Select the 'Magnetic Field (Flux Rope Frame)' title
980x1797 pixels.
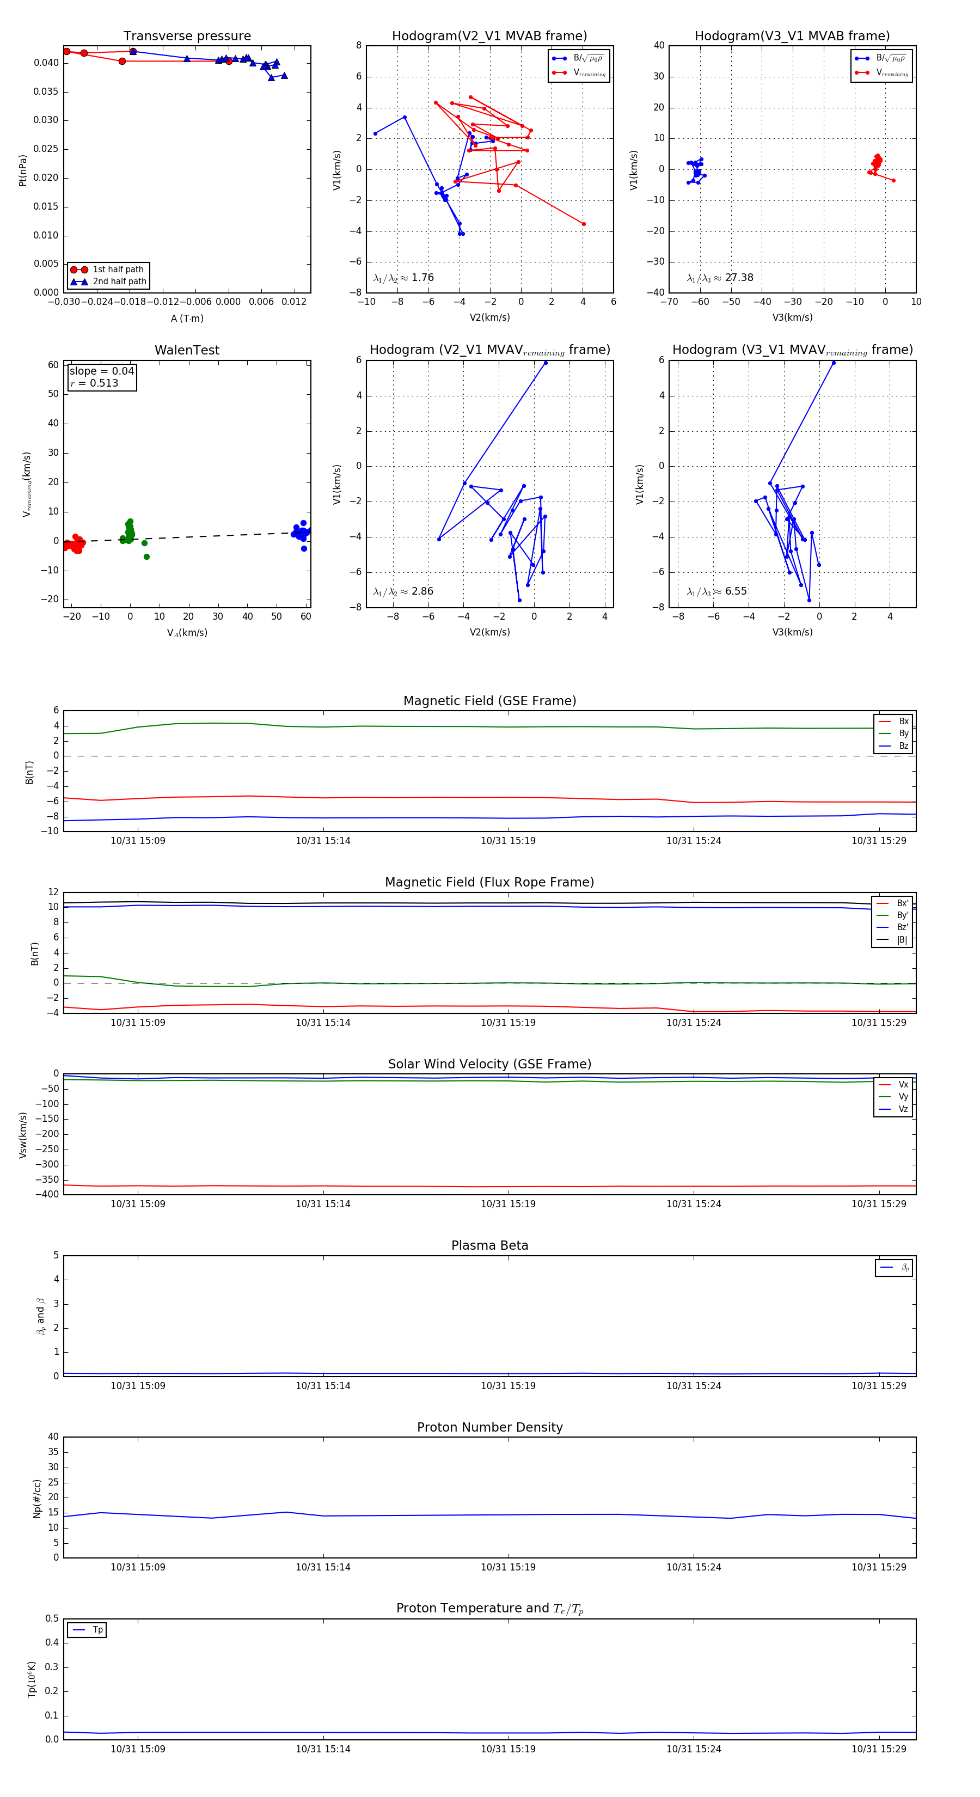tap(489, 882)
